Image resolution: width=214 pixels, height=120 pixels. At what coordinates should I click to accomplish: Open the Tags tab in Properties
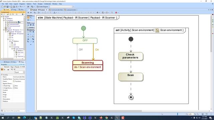pos(12,67)
